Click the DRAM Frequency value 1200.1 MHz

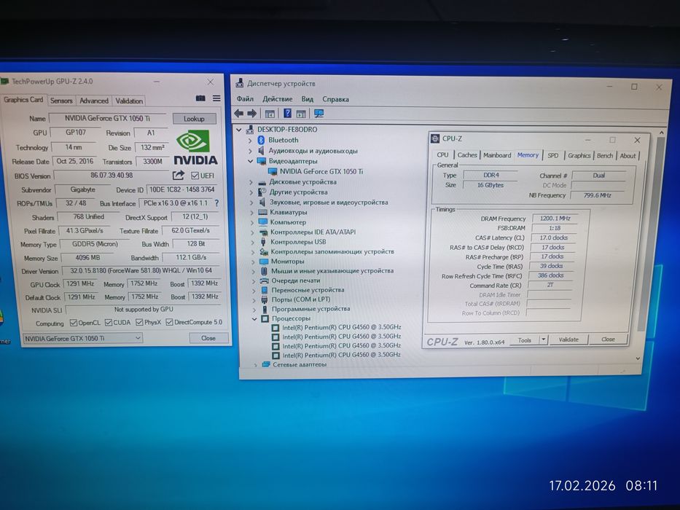pyautogui.click(x=555, y=219)
